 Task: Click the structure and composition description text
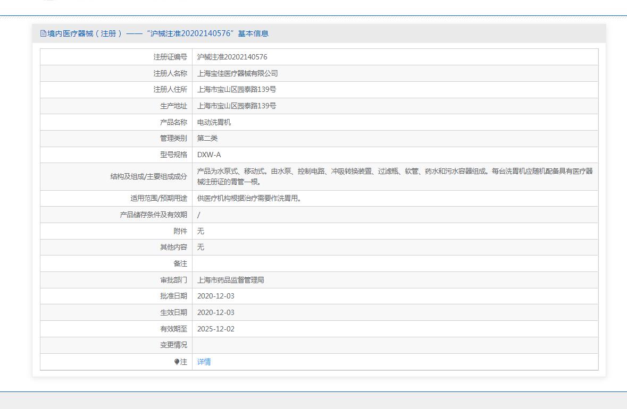[x=395, y=176]
